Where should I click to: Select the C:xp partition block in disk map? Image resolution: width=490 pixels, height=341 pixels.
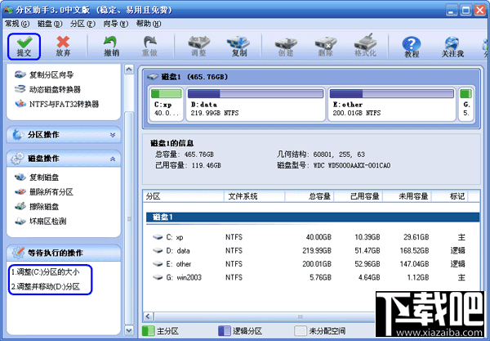click(167, 104)
